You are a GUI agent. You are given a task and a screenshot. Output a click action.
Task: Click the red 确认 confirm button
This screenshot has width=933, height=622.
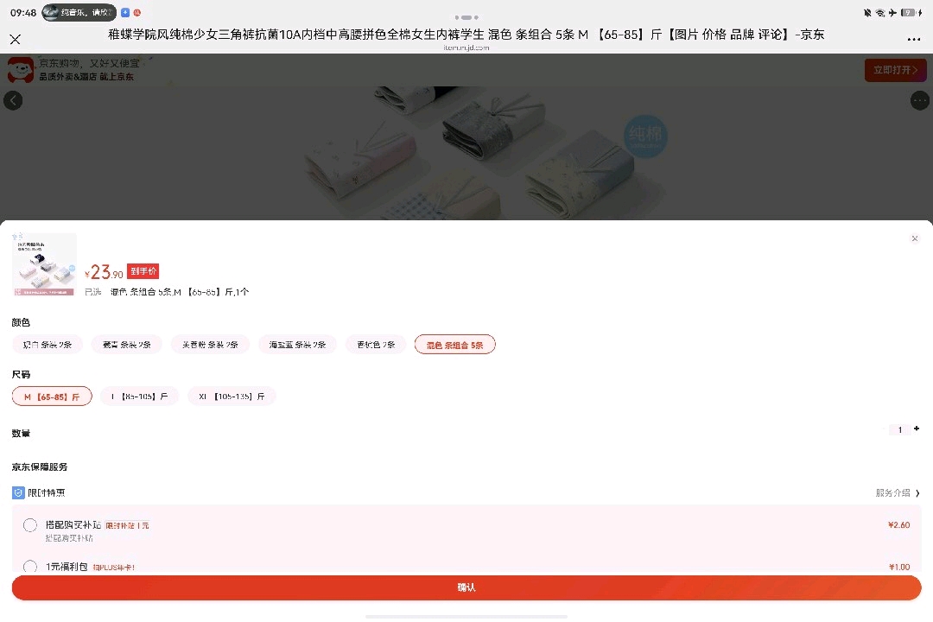[x=466, y=587]
